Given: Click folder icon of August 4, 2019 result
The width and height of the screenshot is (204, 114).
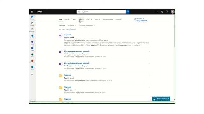Looking at the screenshot, I should pos(61,75).
